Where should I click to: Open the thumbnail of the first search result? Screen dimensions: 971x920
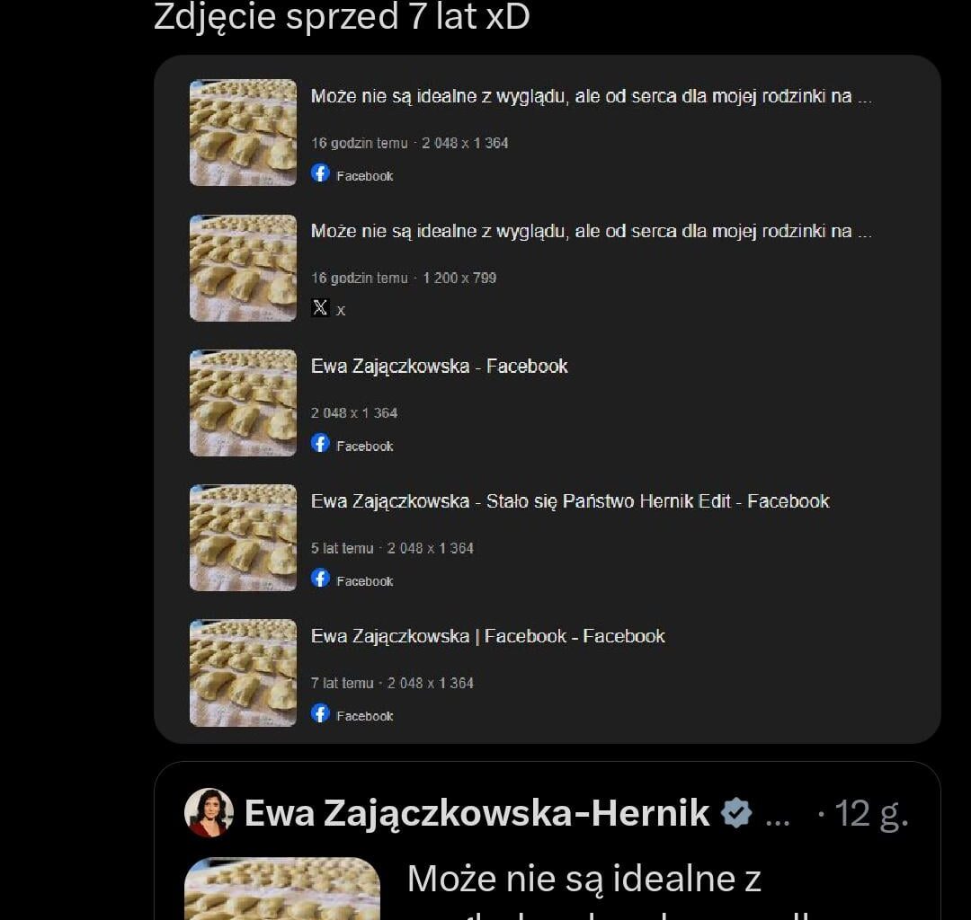(x=242, y=132)
